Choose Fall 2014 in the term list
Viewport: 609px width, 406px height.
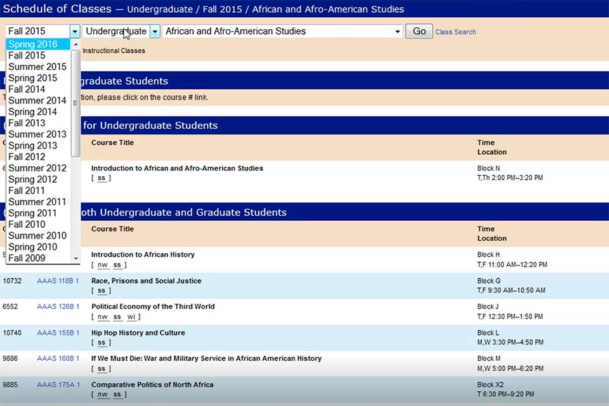pyautogui.click(x=27, y=89)
